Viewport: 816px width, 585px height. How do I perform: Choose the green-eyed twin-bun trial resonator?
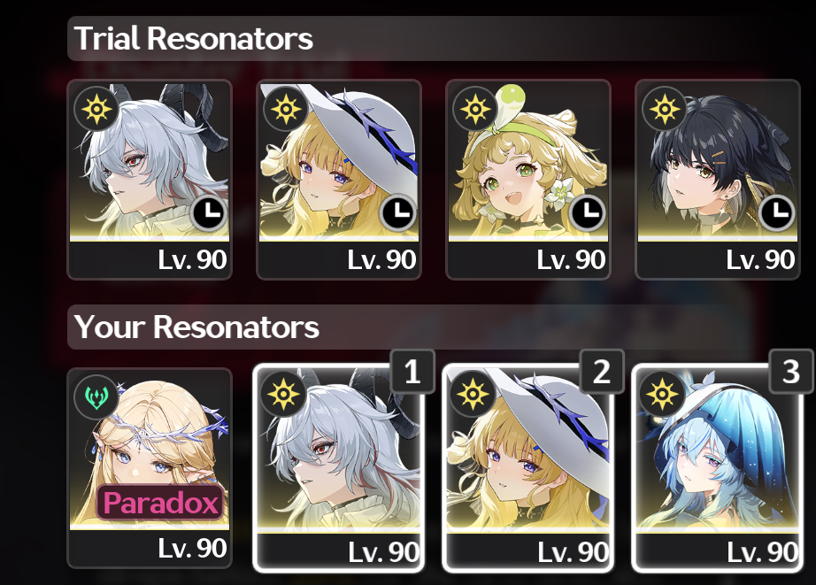click(528, 180)
